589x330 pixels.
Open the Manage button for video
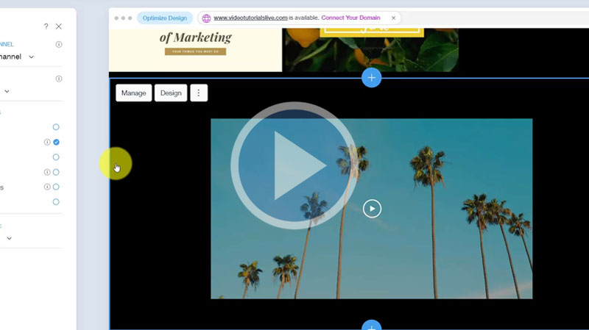(133, 93)
